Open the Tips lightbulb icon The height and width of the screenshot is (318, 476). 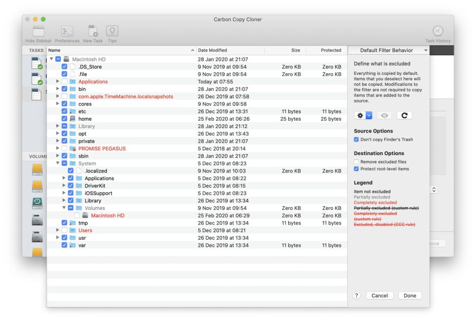point(112,31)
